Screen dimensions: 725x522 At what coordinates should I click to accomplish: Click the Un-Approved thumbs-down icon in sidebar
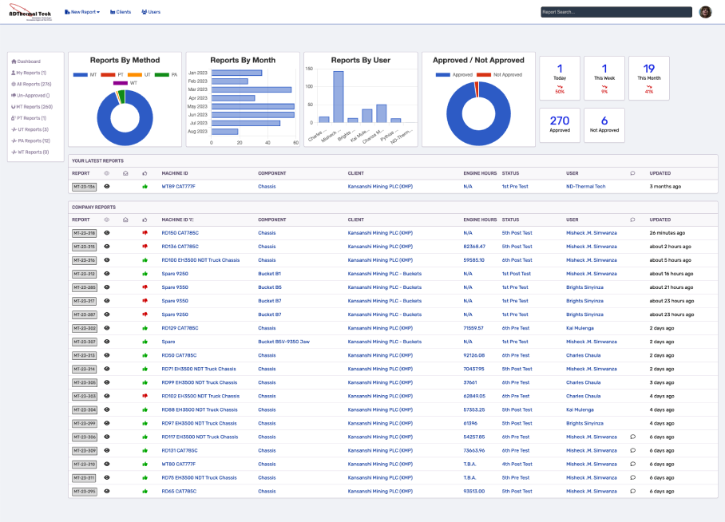click(x=14, y=96)
